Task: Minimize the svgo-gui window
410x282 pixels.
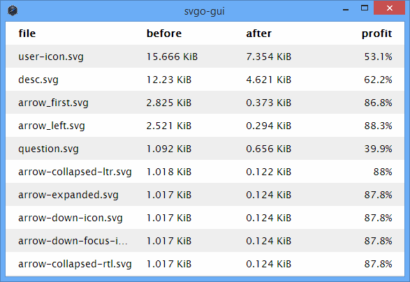Action: [x=346, y=8]
